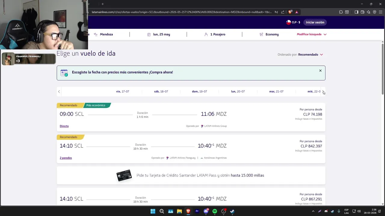Click the Iniciar sesión button
Viewport: 385px width, 216px height.
click(315, 22)
